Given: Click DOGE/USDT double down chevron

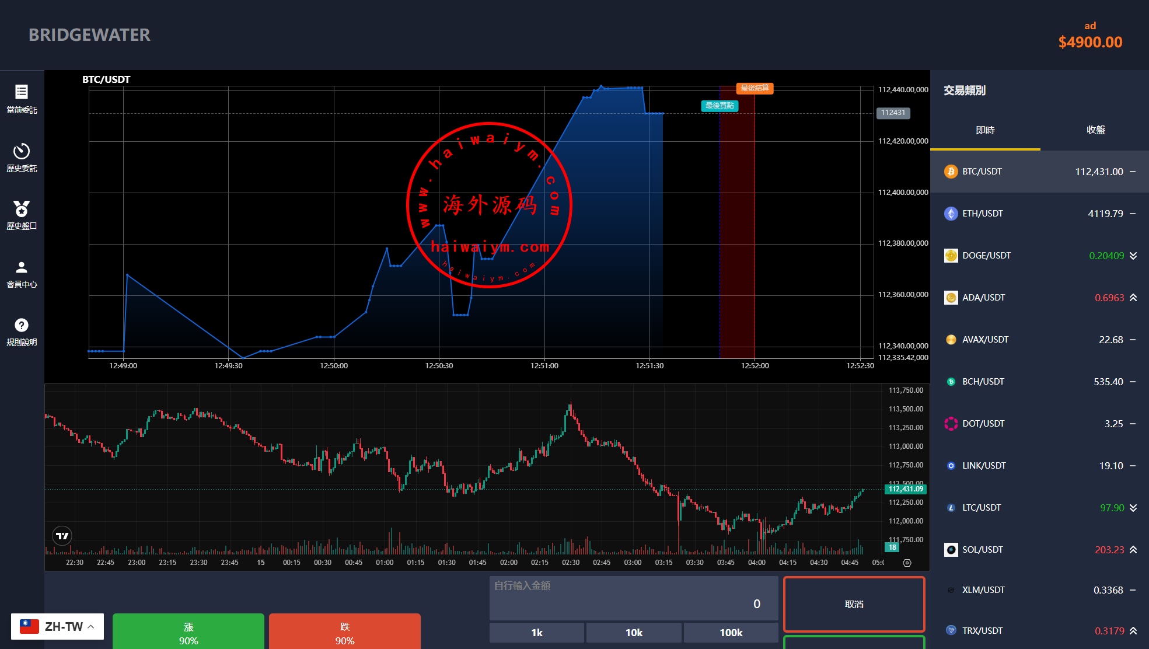Looking at the screenshot, I should coord(1133,256).
